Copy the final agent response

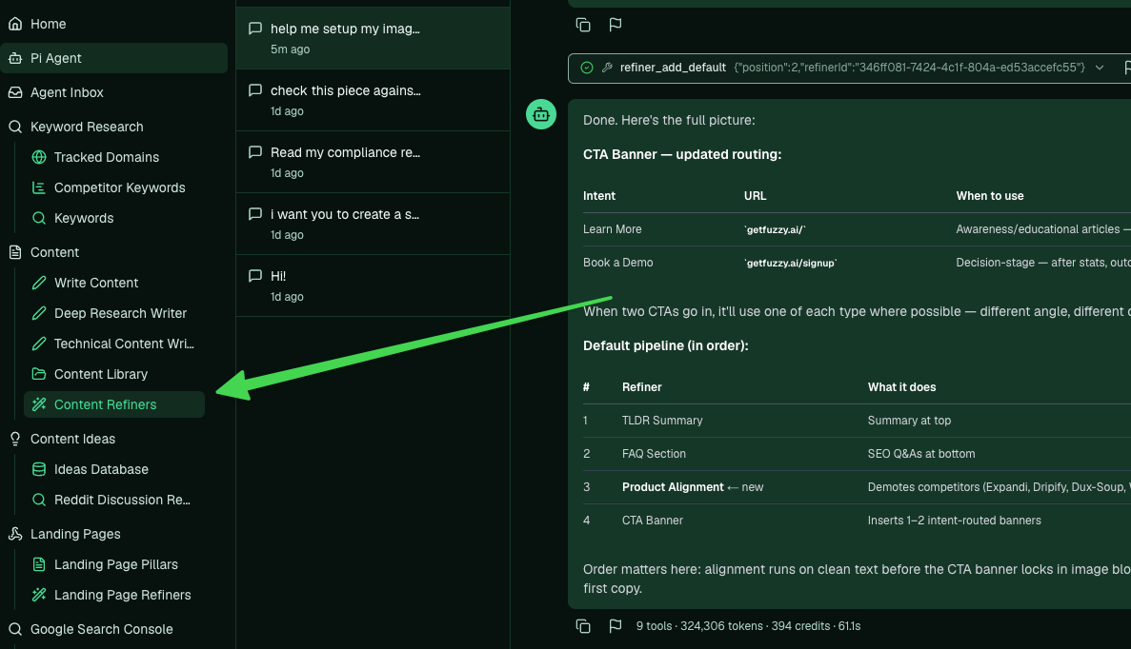coord(583,626)
